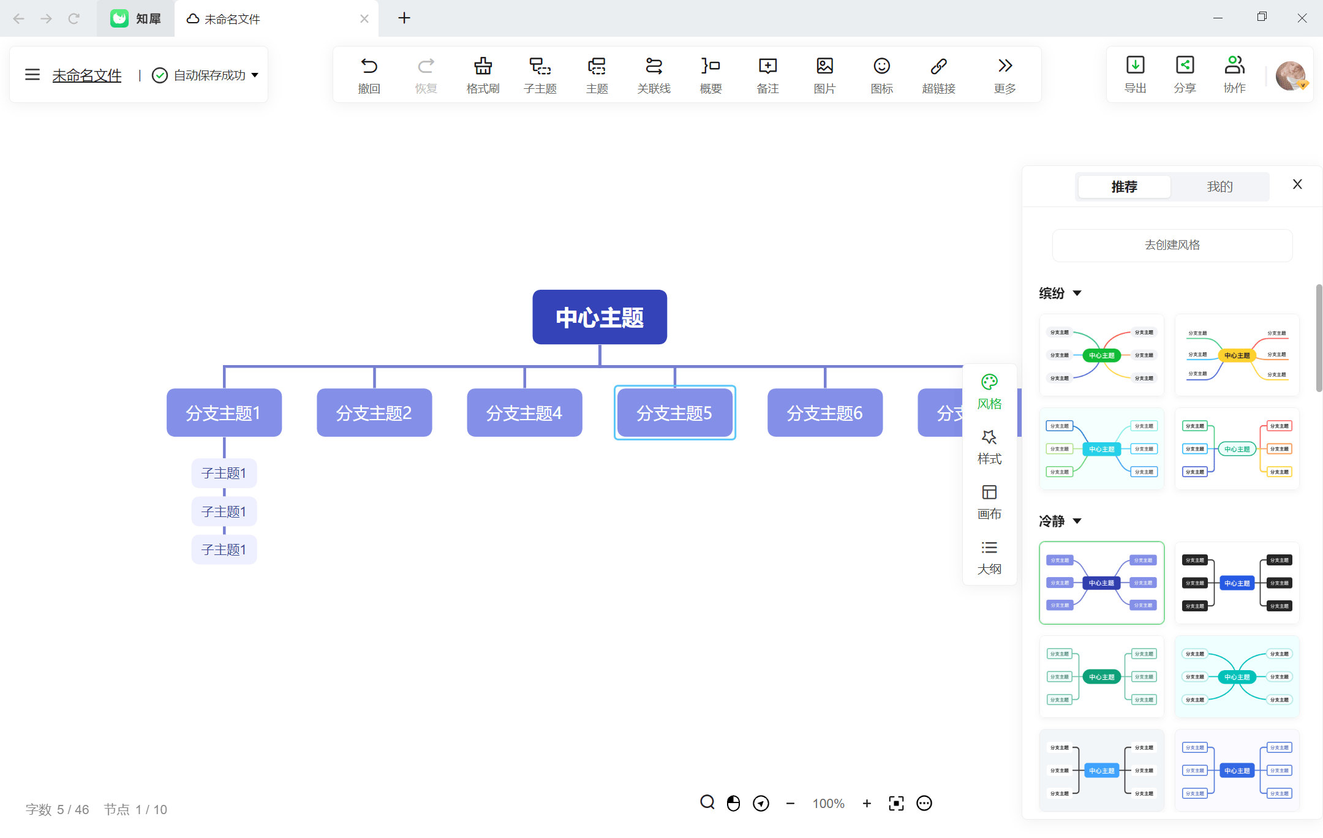1323x838 pixels.
Task: Collapse the 冷静 style section
Action: point(1079,521)
